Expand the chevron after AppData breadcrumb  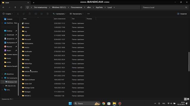click(105, 7)
